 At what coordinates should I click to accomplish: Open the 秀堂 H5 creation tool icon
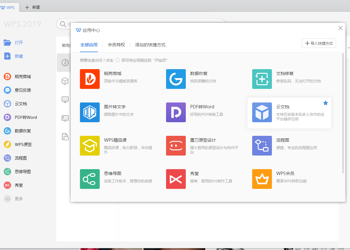click(176, 179)
